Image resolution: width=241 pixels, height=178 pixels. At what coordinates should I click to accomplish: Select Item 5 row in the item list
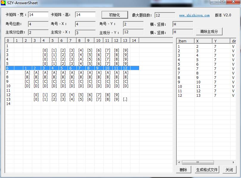206,64
